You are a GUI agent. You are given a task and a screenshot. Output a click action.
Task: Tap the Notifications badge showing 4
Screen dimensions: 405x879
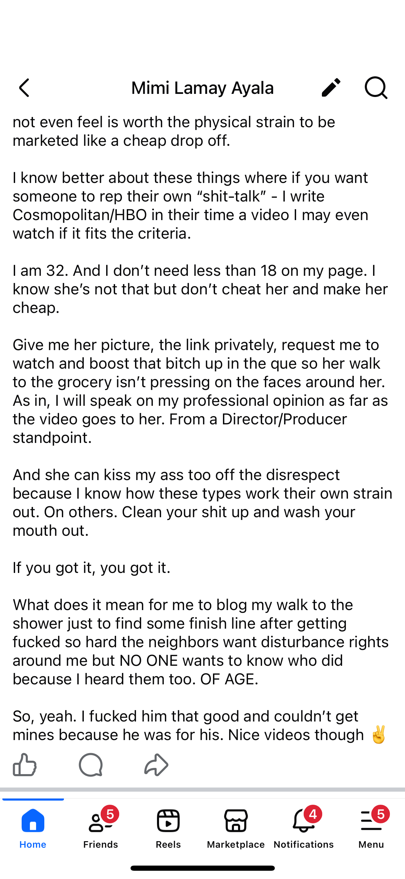pyautogui.click(x=313, y=814)
